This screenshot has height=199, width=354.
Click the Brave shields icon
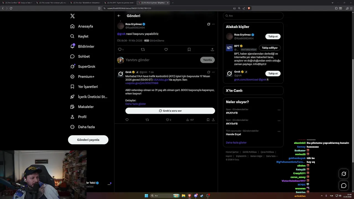(x=249, y=8)
